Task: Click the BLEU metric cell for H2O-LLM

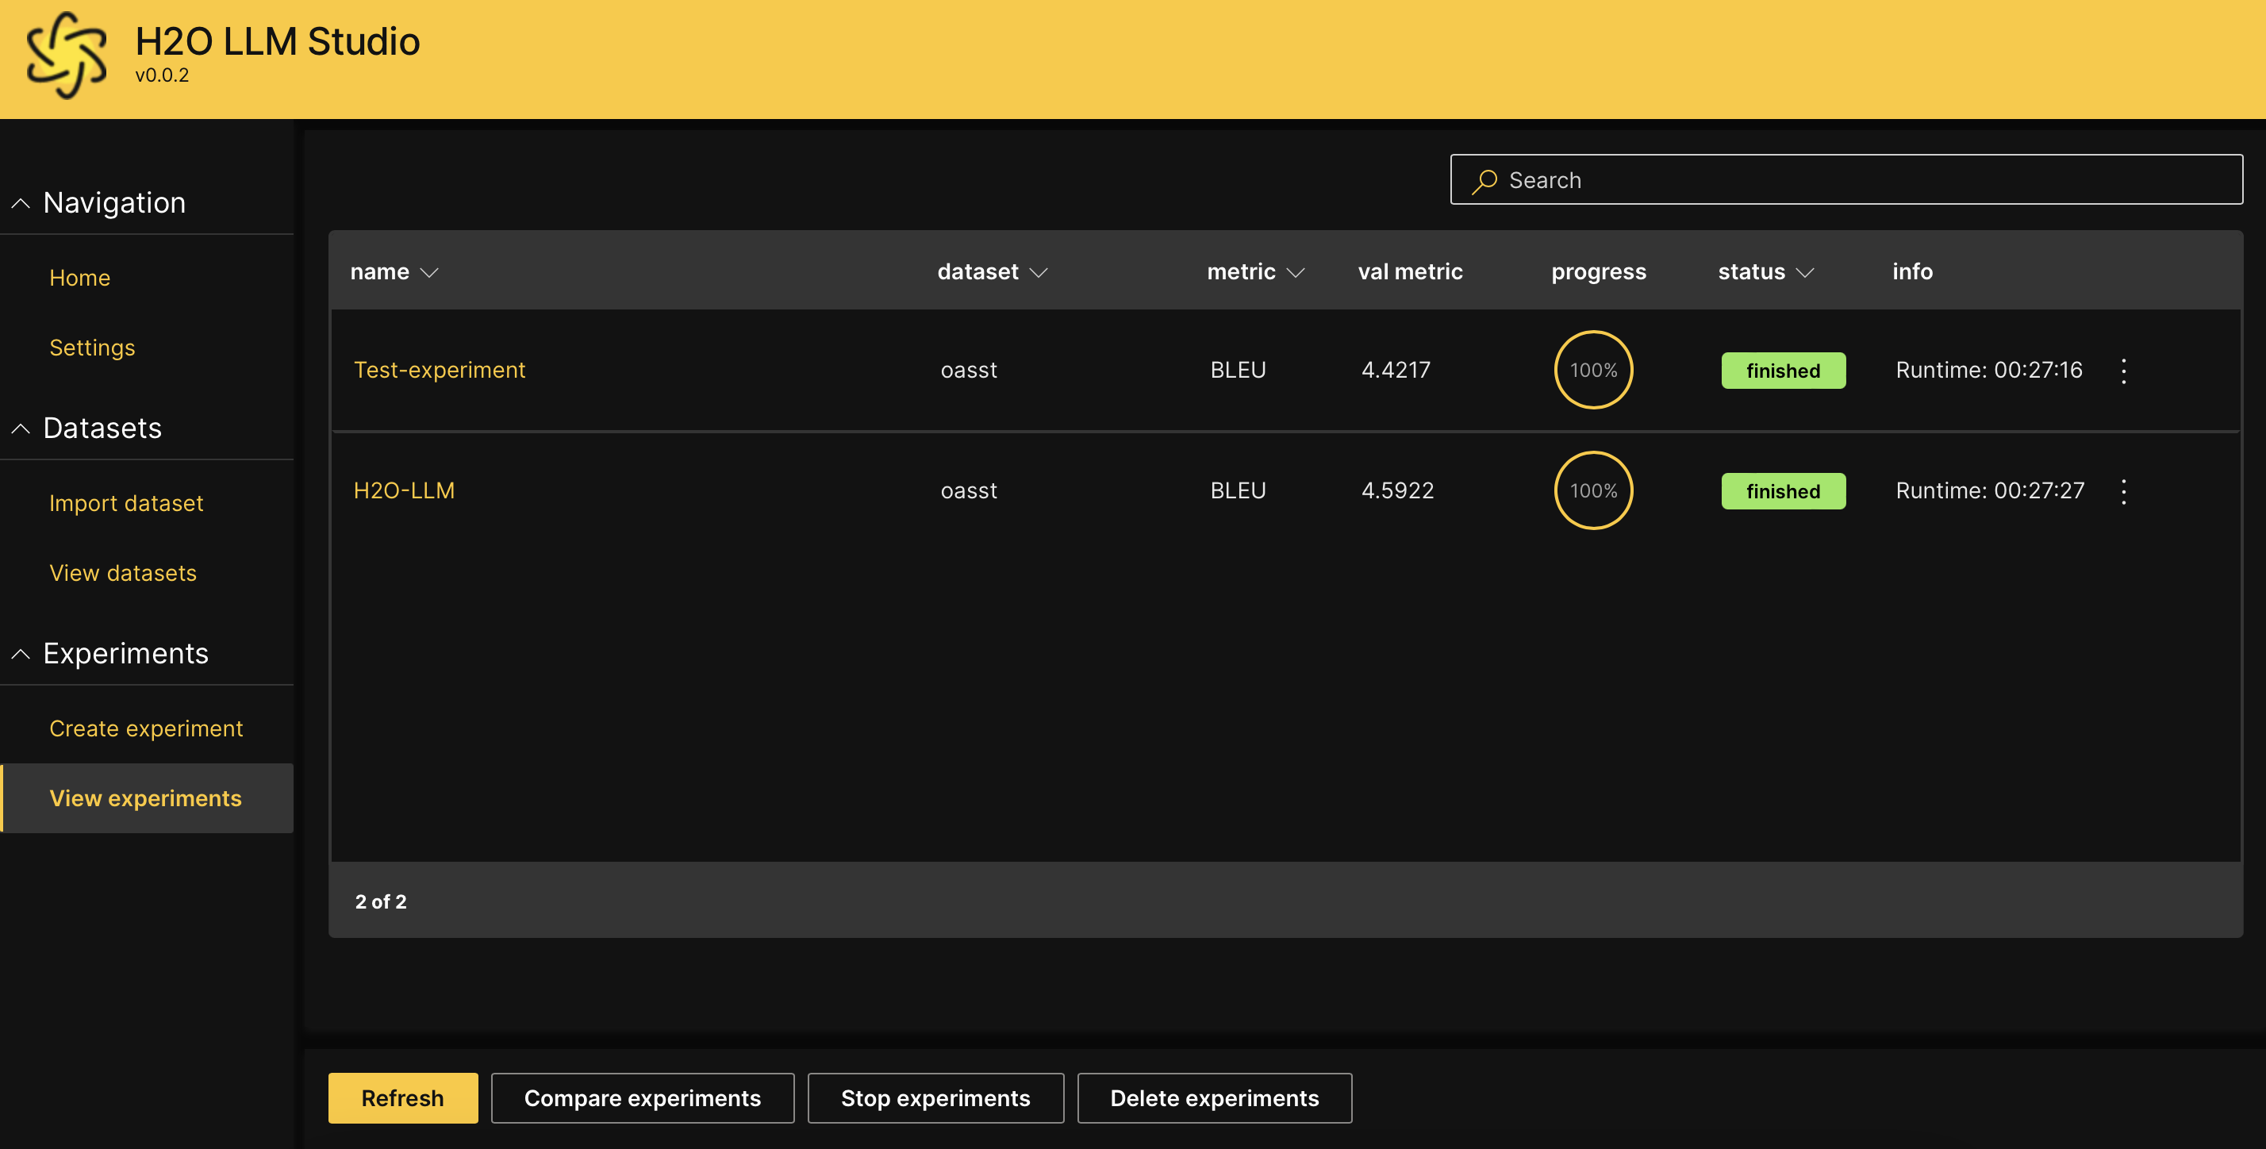Action: click(1238, 491)
